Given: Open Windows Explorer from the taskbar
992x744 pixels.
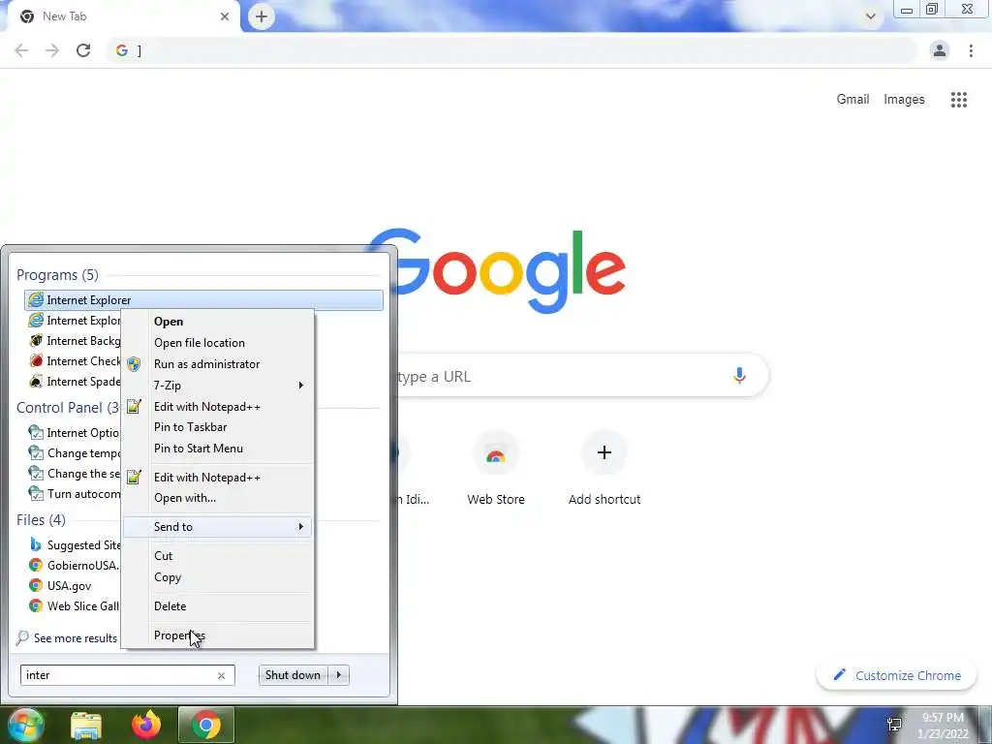Looking at the screenshot, I should pyautogui.click(x=86, y=725).
